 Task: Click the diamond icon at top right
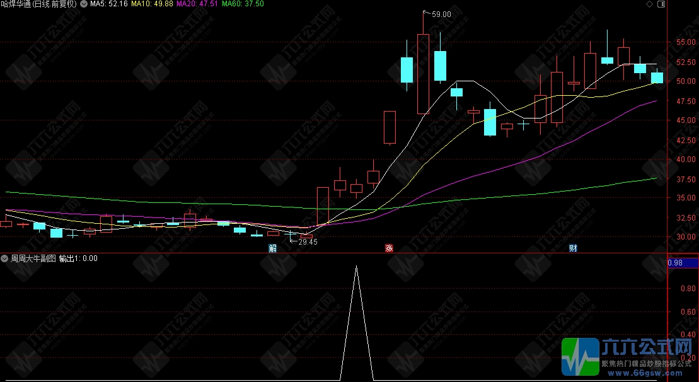(x=649, y=4)
